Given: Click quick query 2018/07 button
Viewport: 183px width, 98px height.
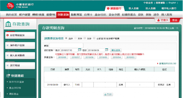Looking at the screenshot, I should pyautogui.click(x=76, y=57).
